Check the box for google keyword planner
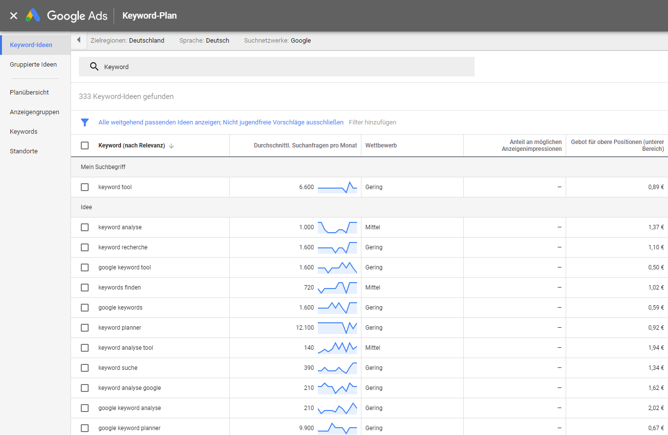 85,428
